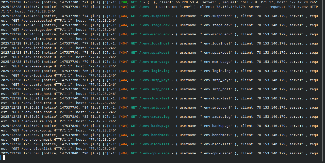This screenshot has width=325, height=163.
Task: Click the green highlighted GET /.env-micro.env text
Action: click(x=150, y=34)
